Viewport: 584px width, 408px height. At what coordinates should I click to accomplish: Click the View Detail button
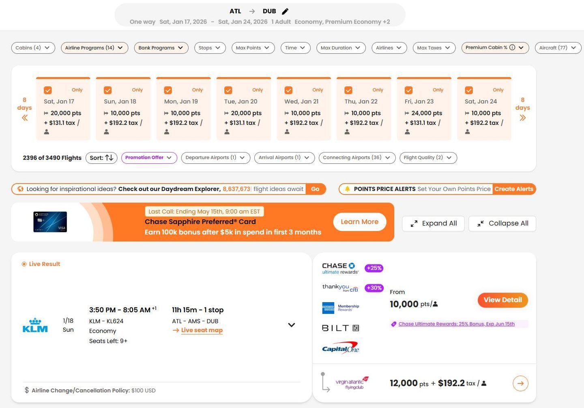502,300
